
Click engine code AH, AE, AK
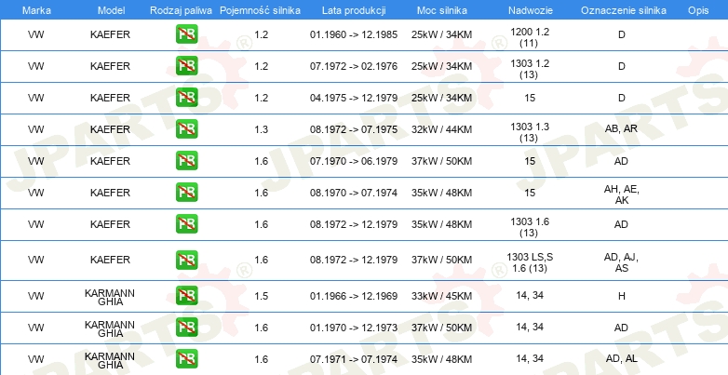[622, 194]
